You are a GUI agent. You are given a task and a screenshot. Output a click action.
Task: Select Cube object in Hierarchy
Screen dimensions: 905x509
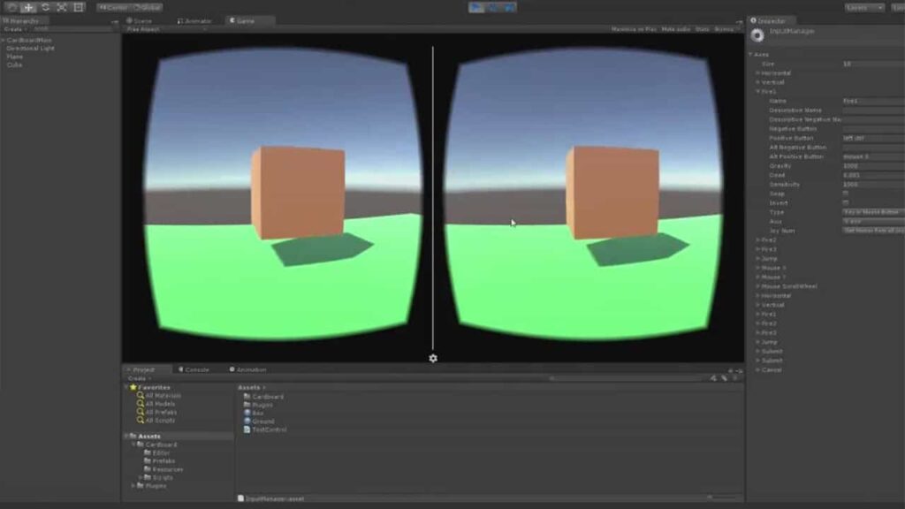[x=14, y=65]
